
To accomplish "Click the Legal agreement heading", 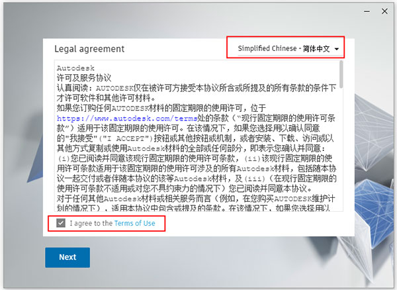I will click(89, 49).
